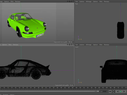Open Options menu in the perspective viewport
Screen dimensions: 127x95
[x=7, y=2]
